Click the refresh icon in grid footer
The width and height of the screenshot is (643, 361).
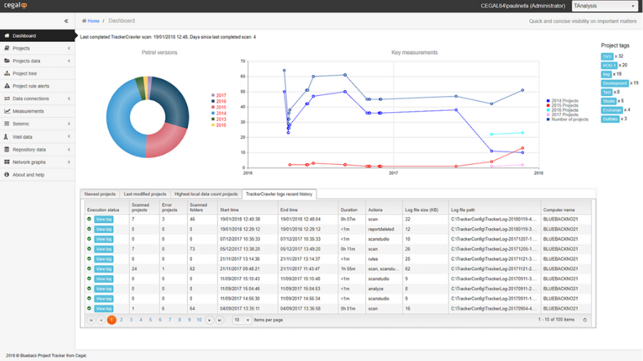click(585, 320)
